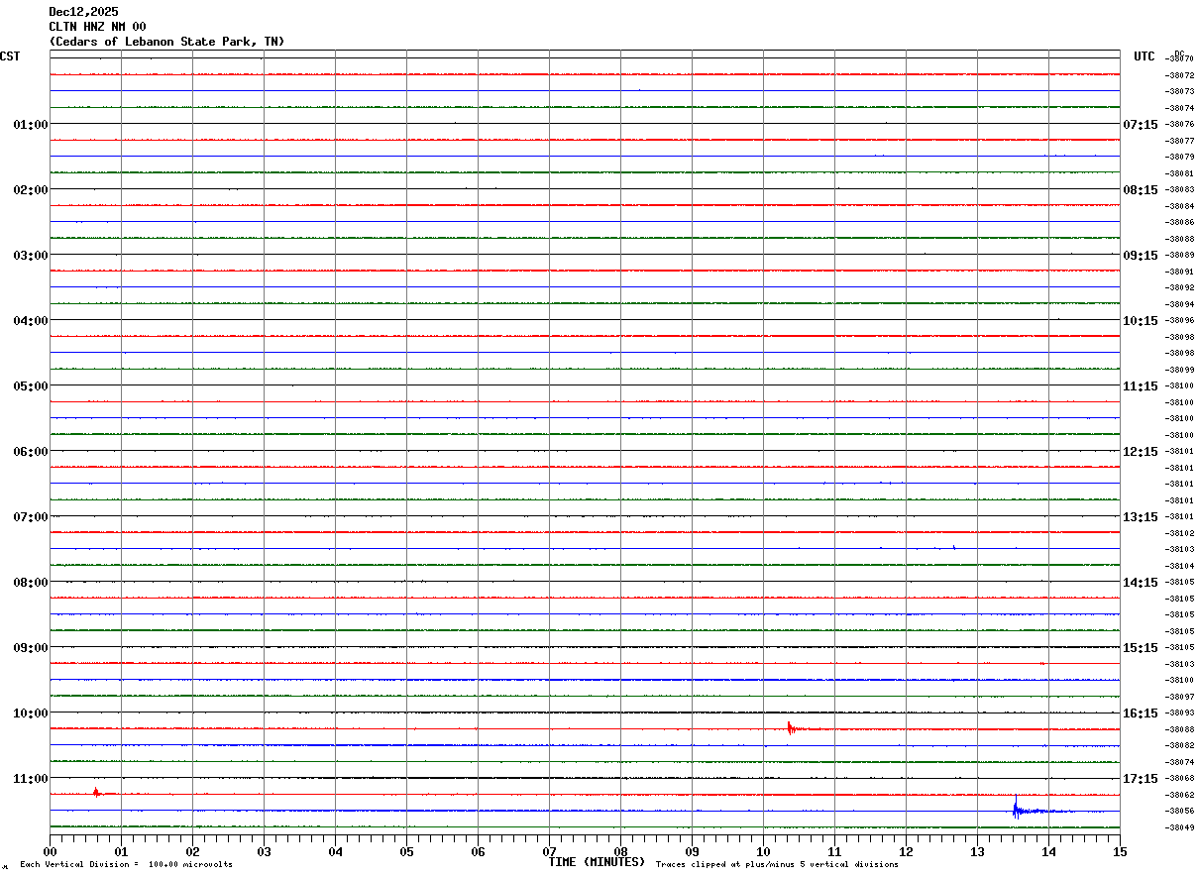This screenshot has height=878, width=1199.
Task: Click the 13:15 UTC time label
Action: click(x=1140, y=516)
